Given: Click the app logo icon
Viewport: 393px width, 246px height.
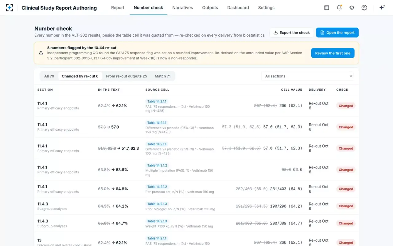Looking at the screenshot, I should [x=10, y=8].
